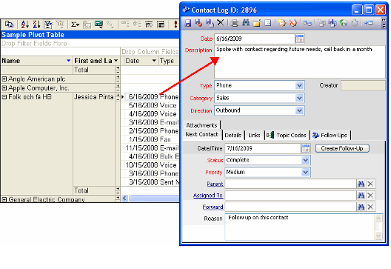Open the Name column filter dropdown
Image resolution: width=391 pixels, height=269 pixels.
[x=69, y=61]
